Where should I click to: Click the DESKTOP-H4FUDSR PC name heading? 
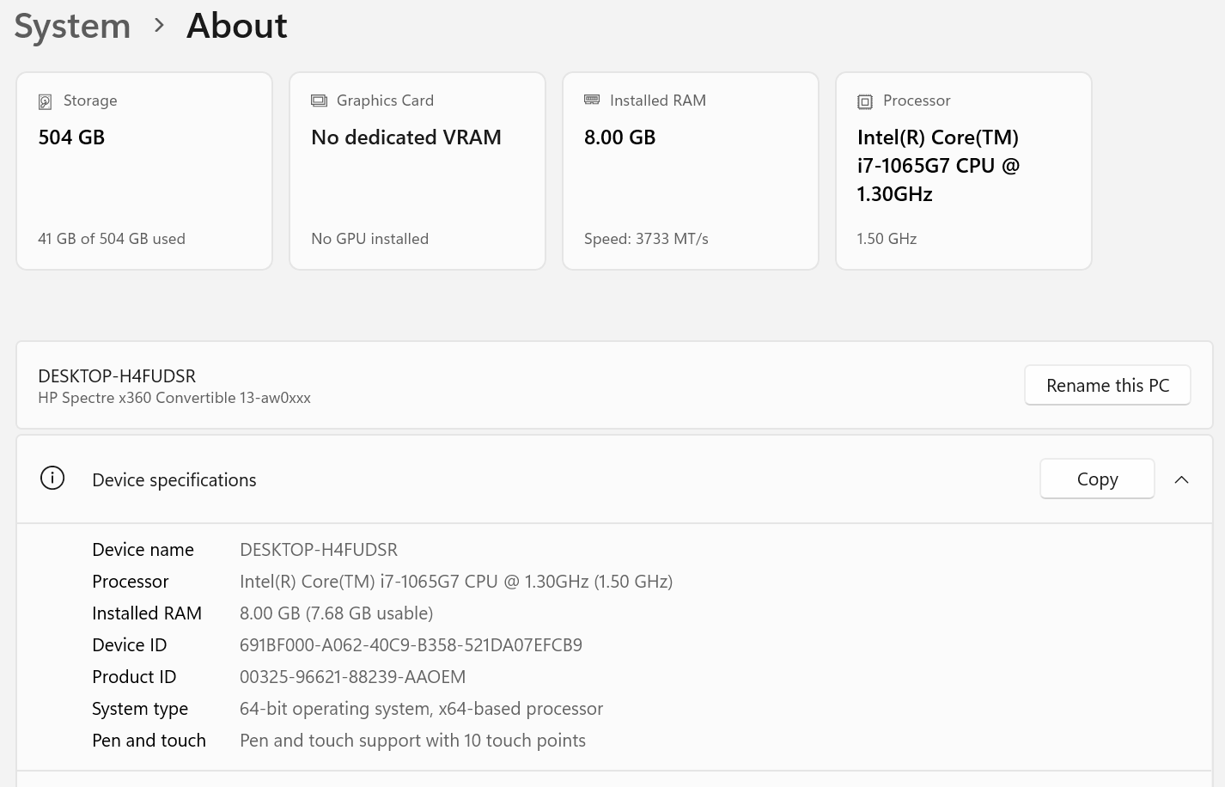click(x=117, y=375)
